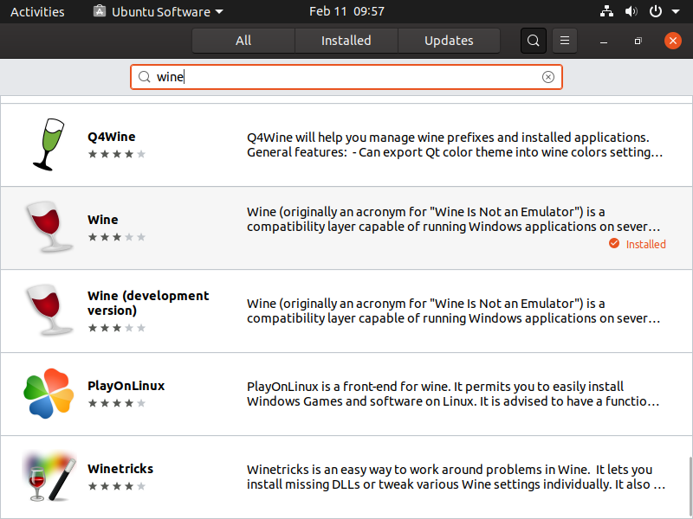This screenshot has height=519, width=693.
Task: Open the date and time calendar panel
Action: (x=346, y=12)
